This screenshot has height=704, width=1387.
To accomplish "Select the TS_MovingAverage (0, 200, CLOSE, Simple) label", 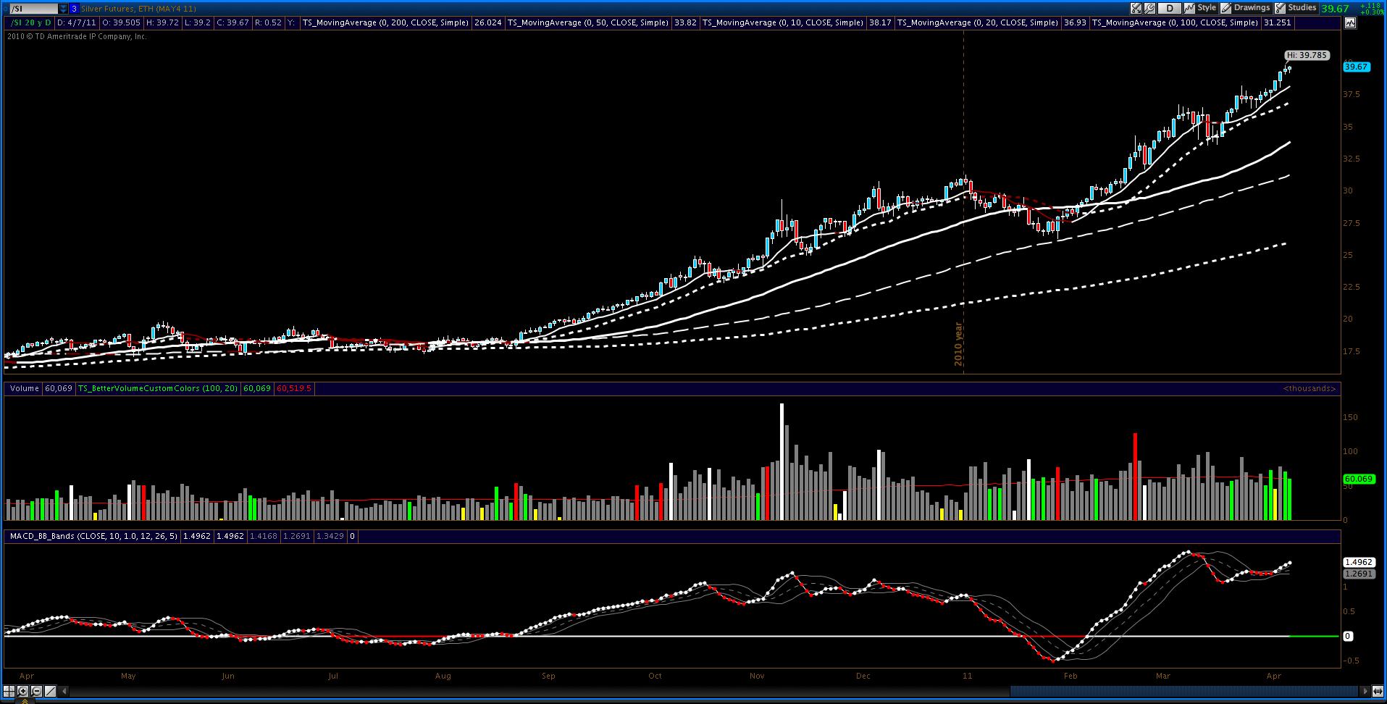I will click(385, 23).
